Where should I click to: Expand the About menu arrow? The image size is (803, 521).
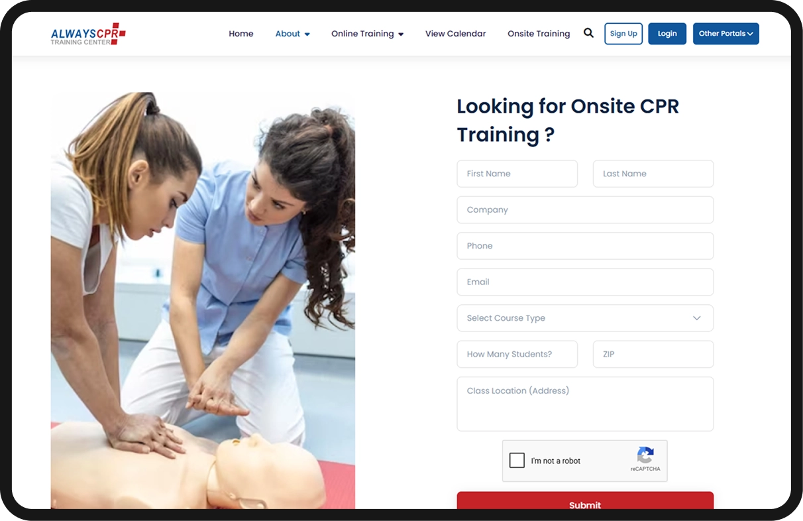307,34
